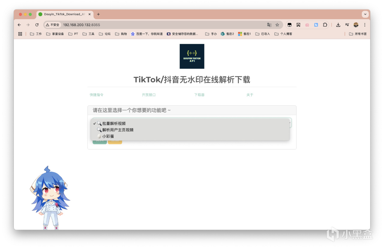The width and height of the screenshot is (384, 248).
Task: Click the forward navigation arrow
Action: pos(28,25)
